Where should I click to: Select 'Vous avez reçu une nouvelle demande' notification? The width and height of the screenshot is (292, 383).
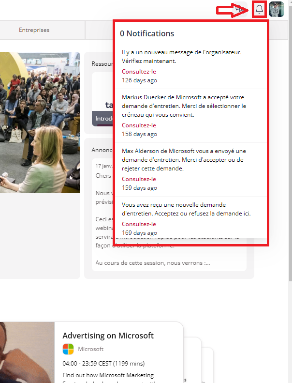pyautogui.click(x=186, y=209)
